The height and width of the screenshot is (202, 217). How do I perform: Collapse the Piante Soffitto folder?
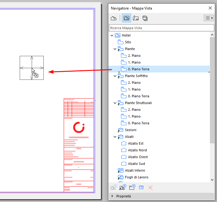click(115, 76)
